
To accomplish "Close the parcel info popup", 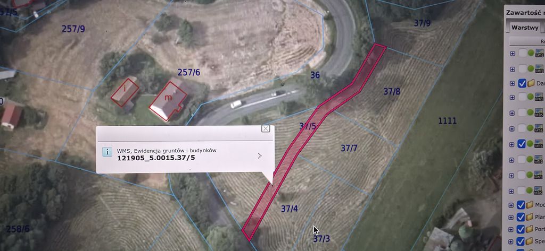I will (x=266, y=128).
